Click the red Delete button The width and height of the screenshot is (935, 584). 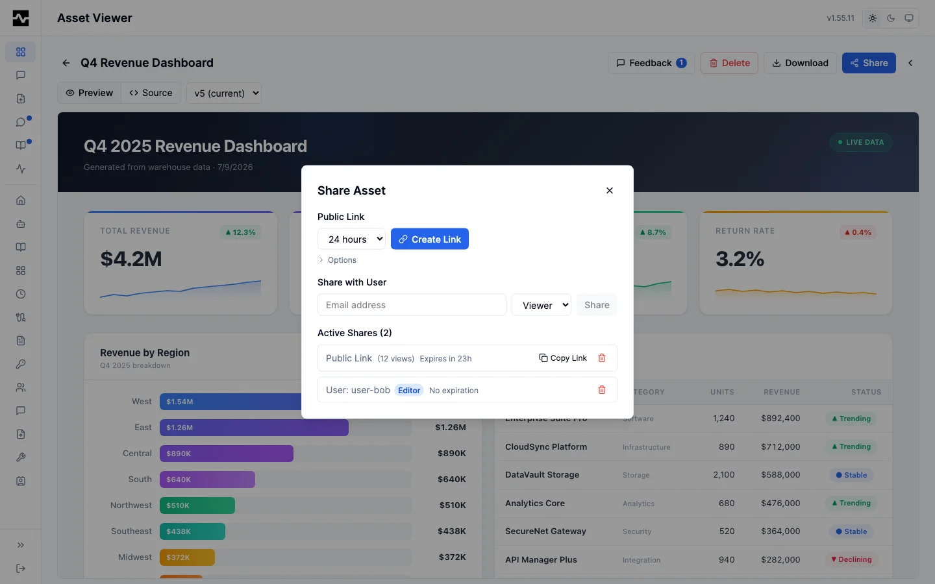tap(729, 63)
